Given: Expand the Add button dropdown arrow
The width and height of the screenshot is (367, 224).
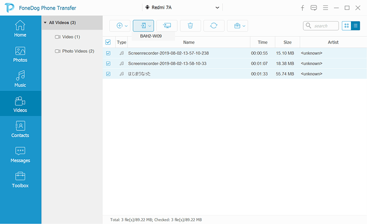Looking at the screenshot, I should (126, 26).
